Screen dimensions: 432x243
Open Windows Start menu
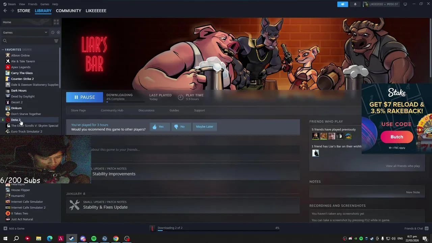(5, 239)
